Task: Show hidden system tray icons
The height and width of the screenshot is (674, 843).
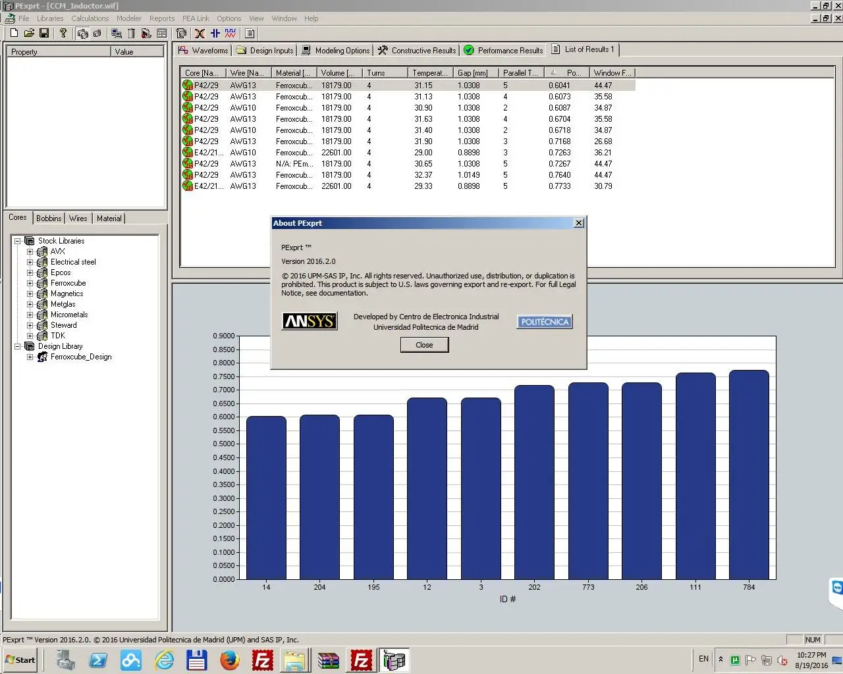Action: 721,659
